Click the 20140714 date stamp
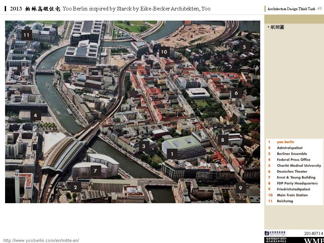 point(313,233)
